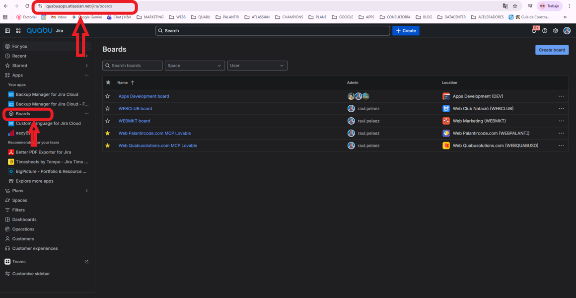The width and height of the screenshot is (576, 298).
Task: Unstar the Web Palantircode.com MCP Lovable board
Action: tap(108, 133)
